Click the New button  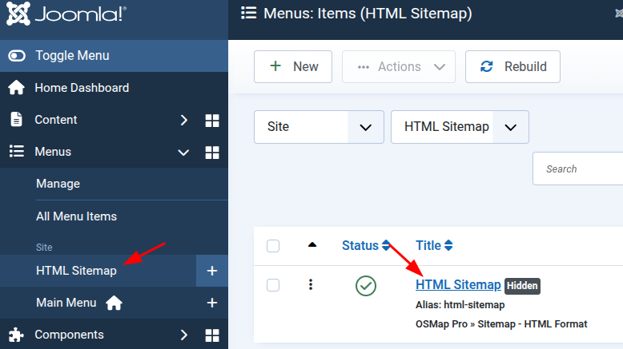click(293, 66)
